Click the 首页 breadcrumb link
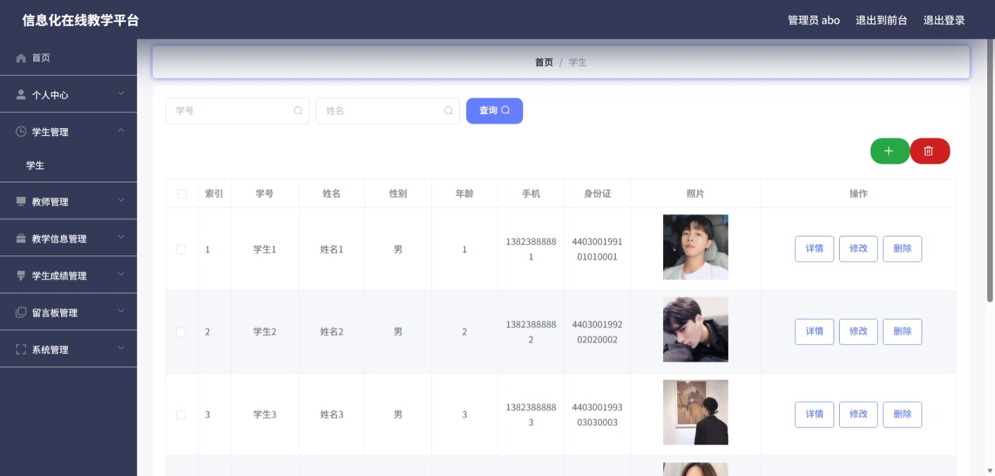Screen dimensions: 995x476 pos(544,63)
